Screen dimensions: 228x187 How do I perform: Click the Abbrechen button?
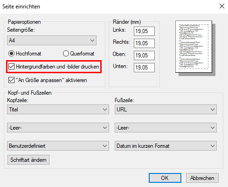[x=202, y=178]
